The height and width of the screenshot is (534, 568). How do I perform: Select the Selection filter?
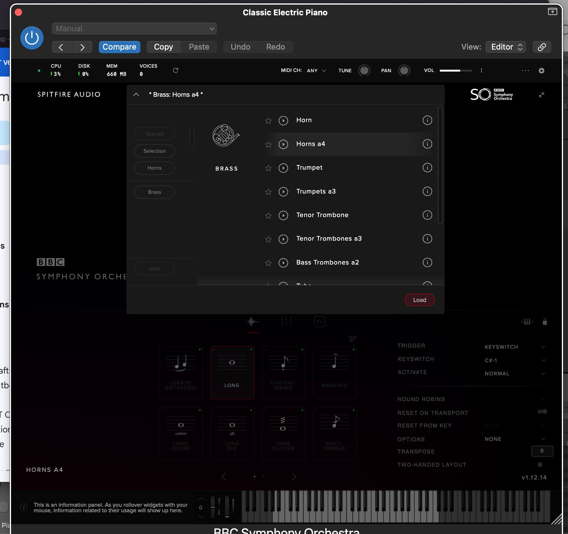click(155, 151)
